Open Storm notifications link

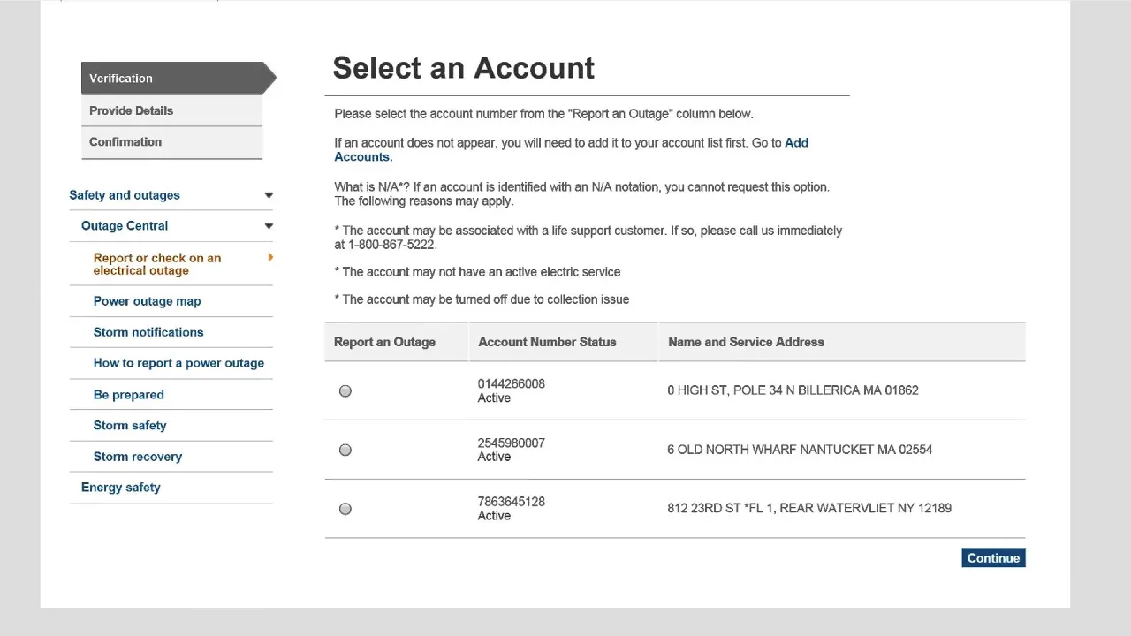pyautogui.click(x=148, y=332)
